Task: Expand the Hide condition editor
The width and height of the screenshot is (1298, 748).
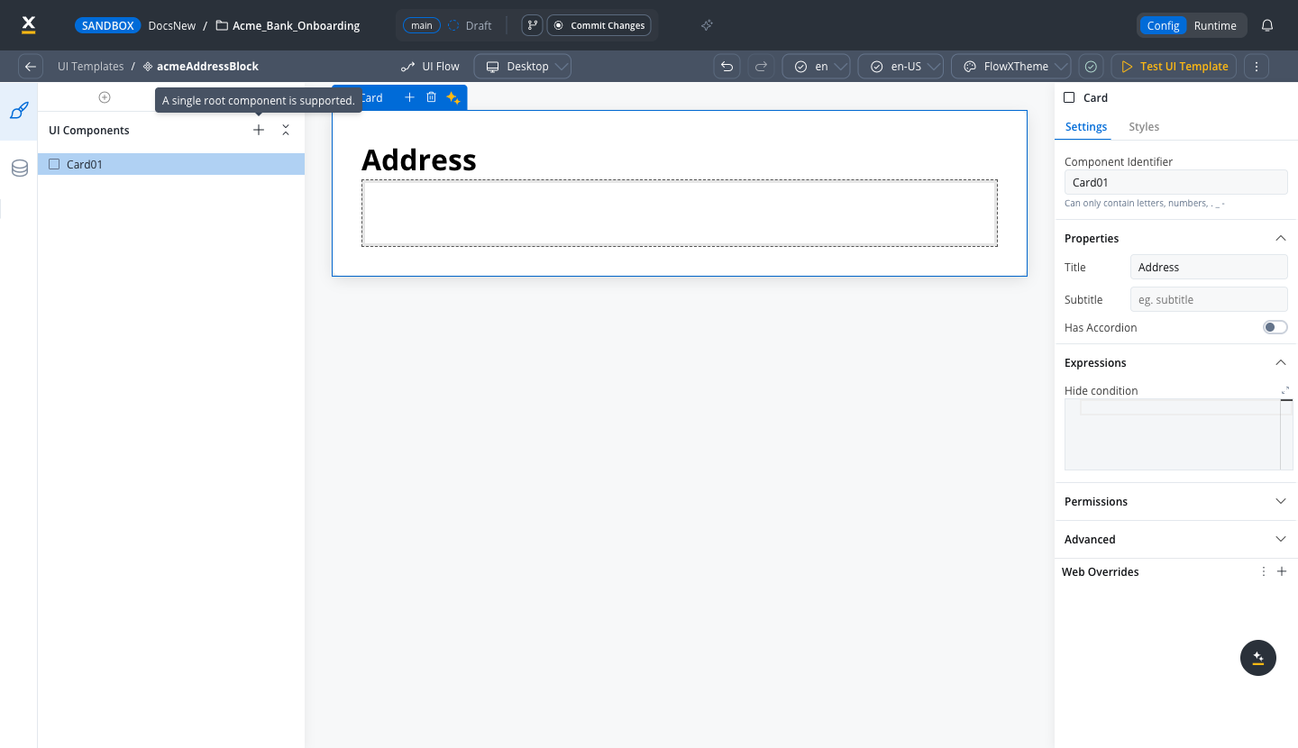Action: pos(1285,390)
